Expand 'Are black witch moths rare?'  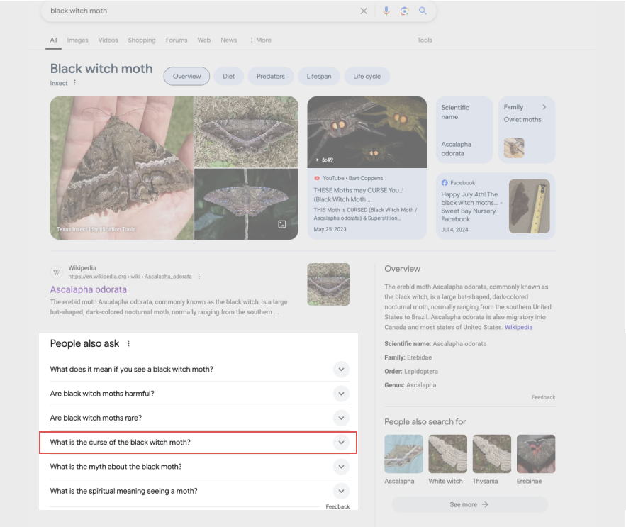click(x=341, y=418)
